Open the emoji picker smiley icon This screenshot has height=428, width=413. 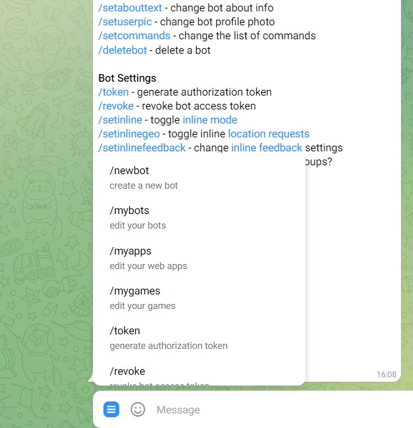(x=138, y=410)
